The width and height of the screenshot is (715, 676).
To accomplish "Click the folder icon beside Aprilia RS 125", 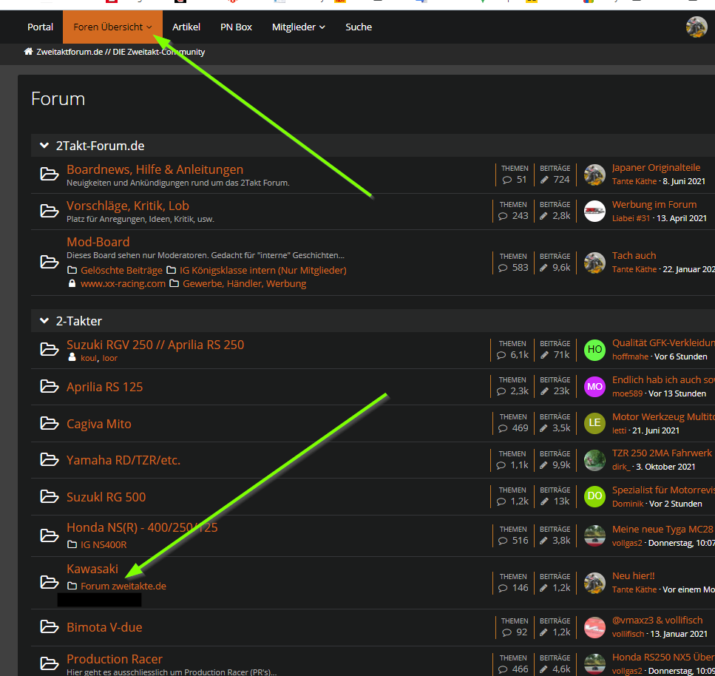I will 49,387.
